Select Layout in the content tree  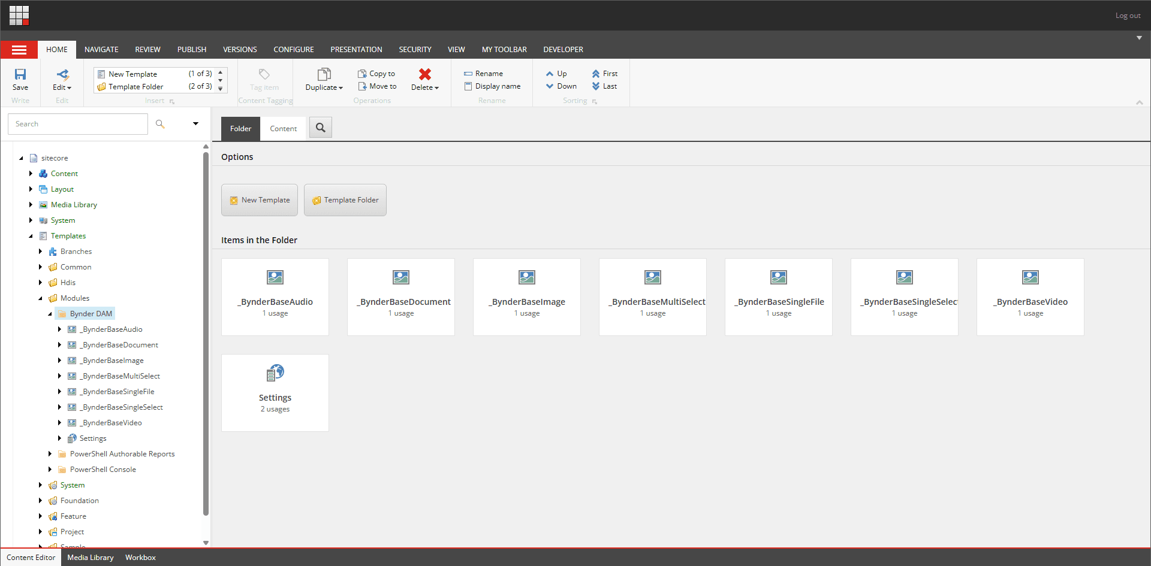pos(62,189)
